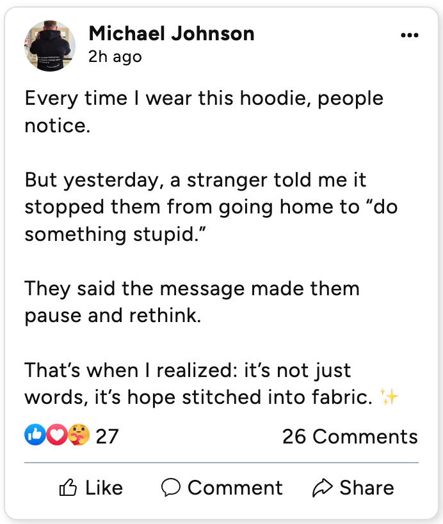Click the sparkles emoji ending the post
This screenshot has width=443, height=524.
(x=389, y=397)
